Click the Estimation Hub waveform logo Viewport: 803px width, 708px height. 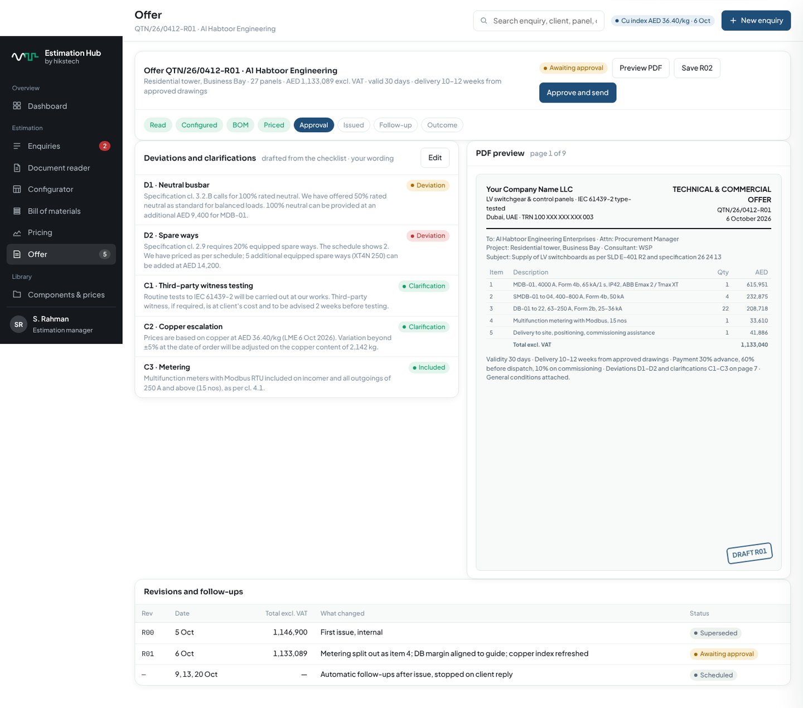25,56
